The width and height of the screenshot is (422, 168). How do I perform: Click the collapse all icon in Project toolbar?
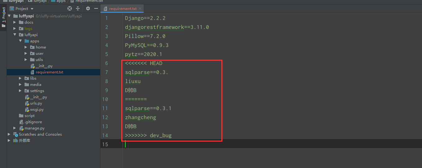point(78,8)
